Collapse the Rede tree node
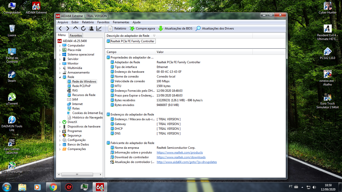Image resolution: width=342 pixels, height=192 pixels. click(60, 77)
